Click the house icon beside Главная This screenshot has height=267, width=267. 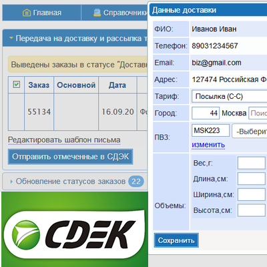click(27, 13)
